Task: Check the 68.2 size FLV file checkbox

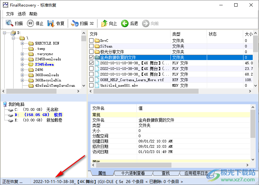Action: (x=91, y=74)
